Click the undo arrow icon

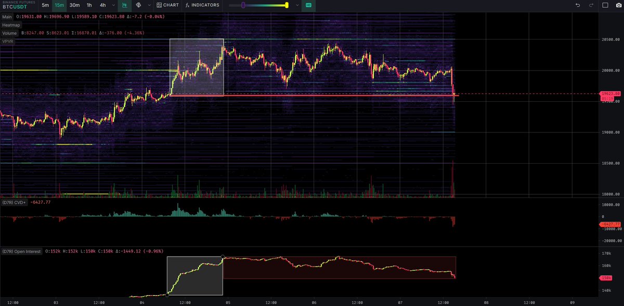[x=577, y=5]
